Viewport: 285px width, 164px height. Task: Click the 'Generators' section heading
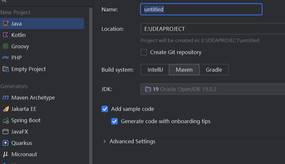click(x=14, y=86)
